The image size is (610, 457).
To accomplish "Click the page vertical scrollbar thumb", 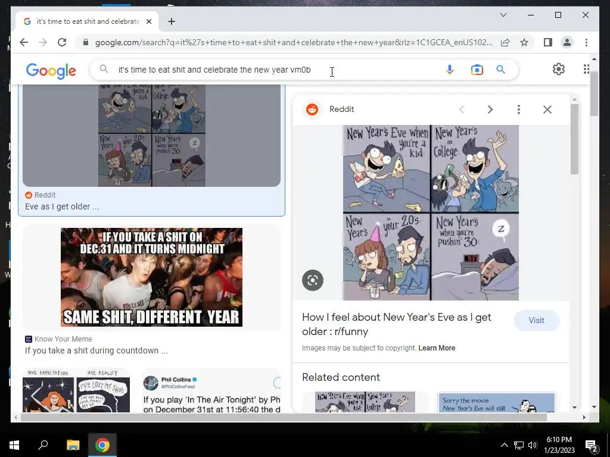I will pyautogui.click(x=594, y=93).
